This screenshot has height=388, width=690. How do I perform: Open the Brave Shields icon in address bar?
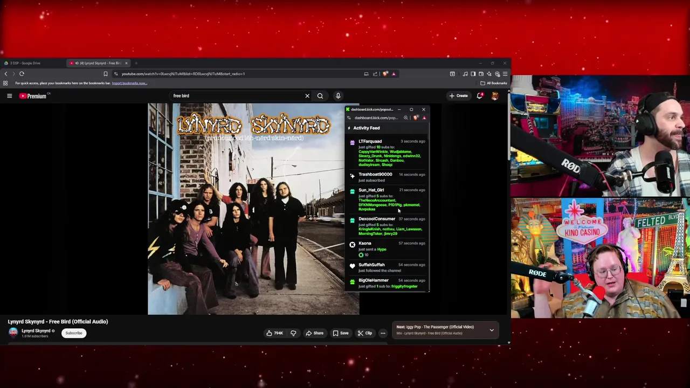point(385,74)
